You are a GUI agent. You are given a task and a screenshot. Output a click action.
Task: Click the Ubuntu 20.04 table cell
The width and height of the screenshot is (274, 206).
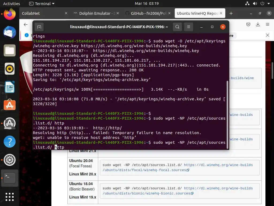83,169
